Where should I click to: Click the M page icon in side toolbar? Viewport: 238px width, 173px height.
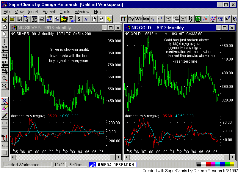pos(5,27)
